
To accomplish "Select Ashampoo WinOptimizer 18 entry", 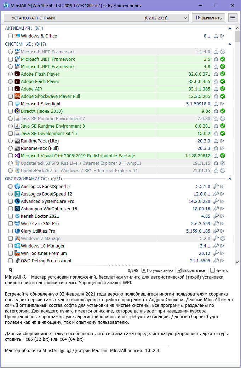I will [x=49, y=209].
